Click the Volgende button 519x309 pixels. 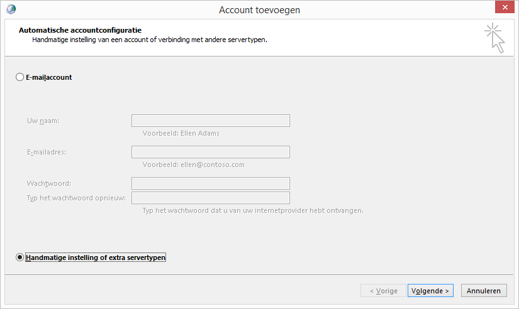coord(430,291)
